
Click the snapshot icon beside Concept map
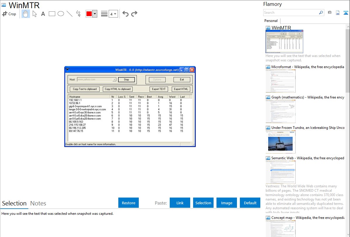(x=268, y=218)
